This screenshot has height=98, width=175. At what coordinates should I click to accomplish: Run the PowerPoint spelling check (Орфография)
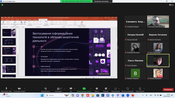pos(3,23)
